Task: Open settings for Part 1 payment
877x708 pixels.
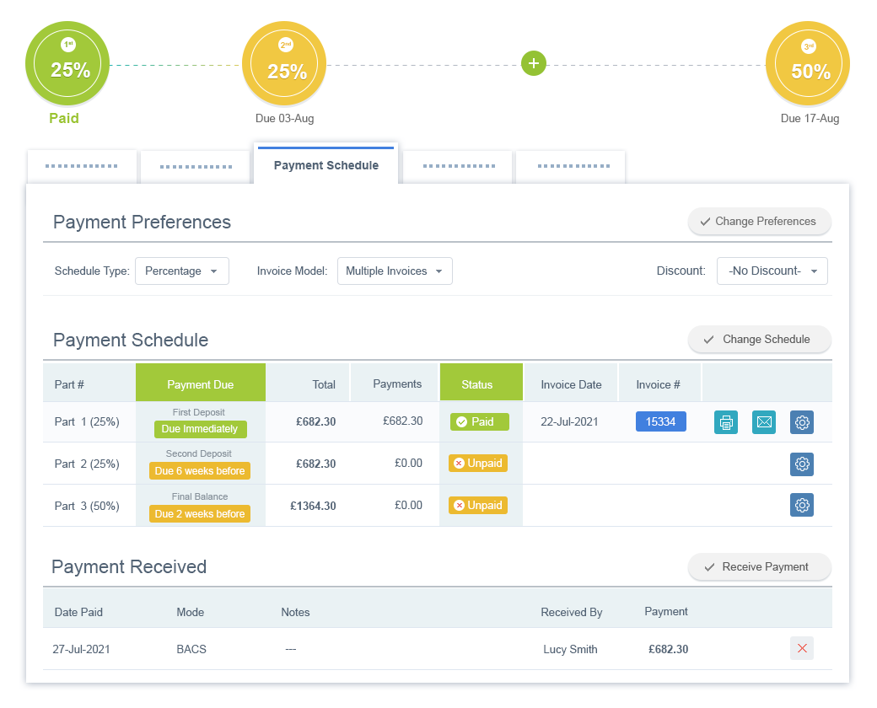Action: 802,421
